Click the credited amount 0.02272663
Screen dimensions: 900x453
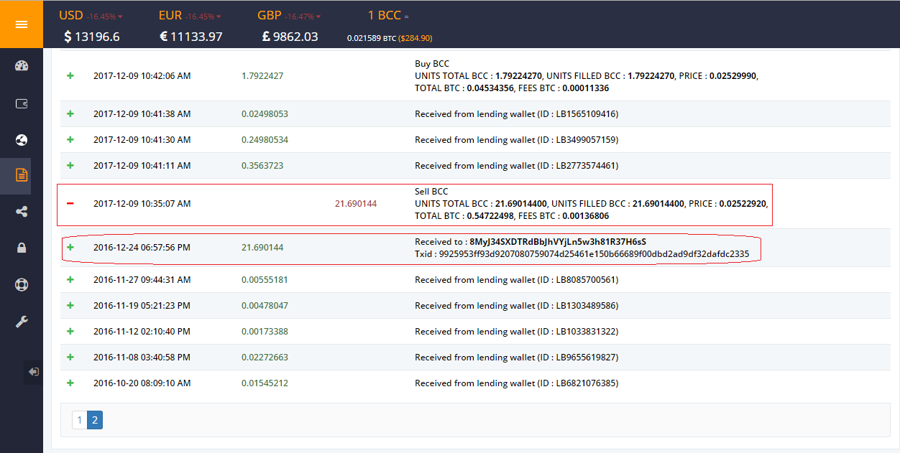pos(265,358)
